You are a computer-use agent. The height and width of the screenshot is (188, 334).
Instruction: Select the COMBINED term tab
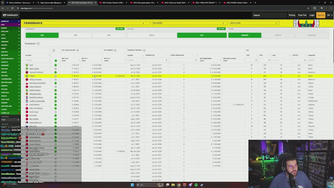[x=312, y=35]
